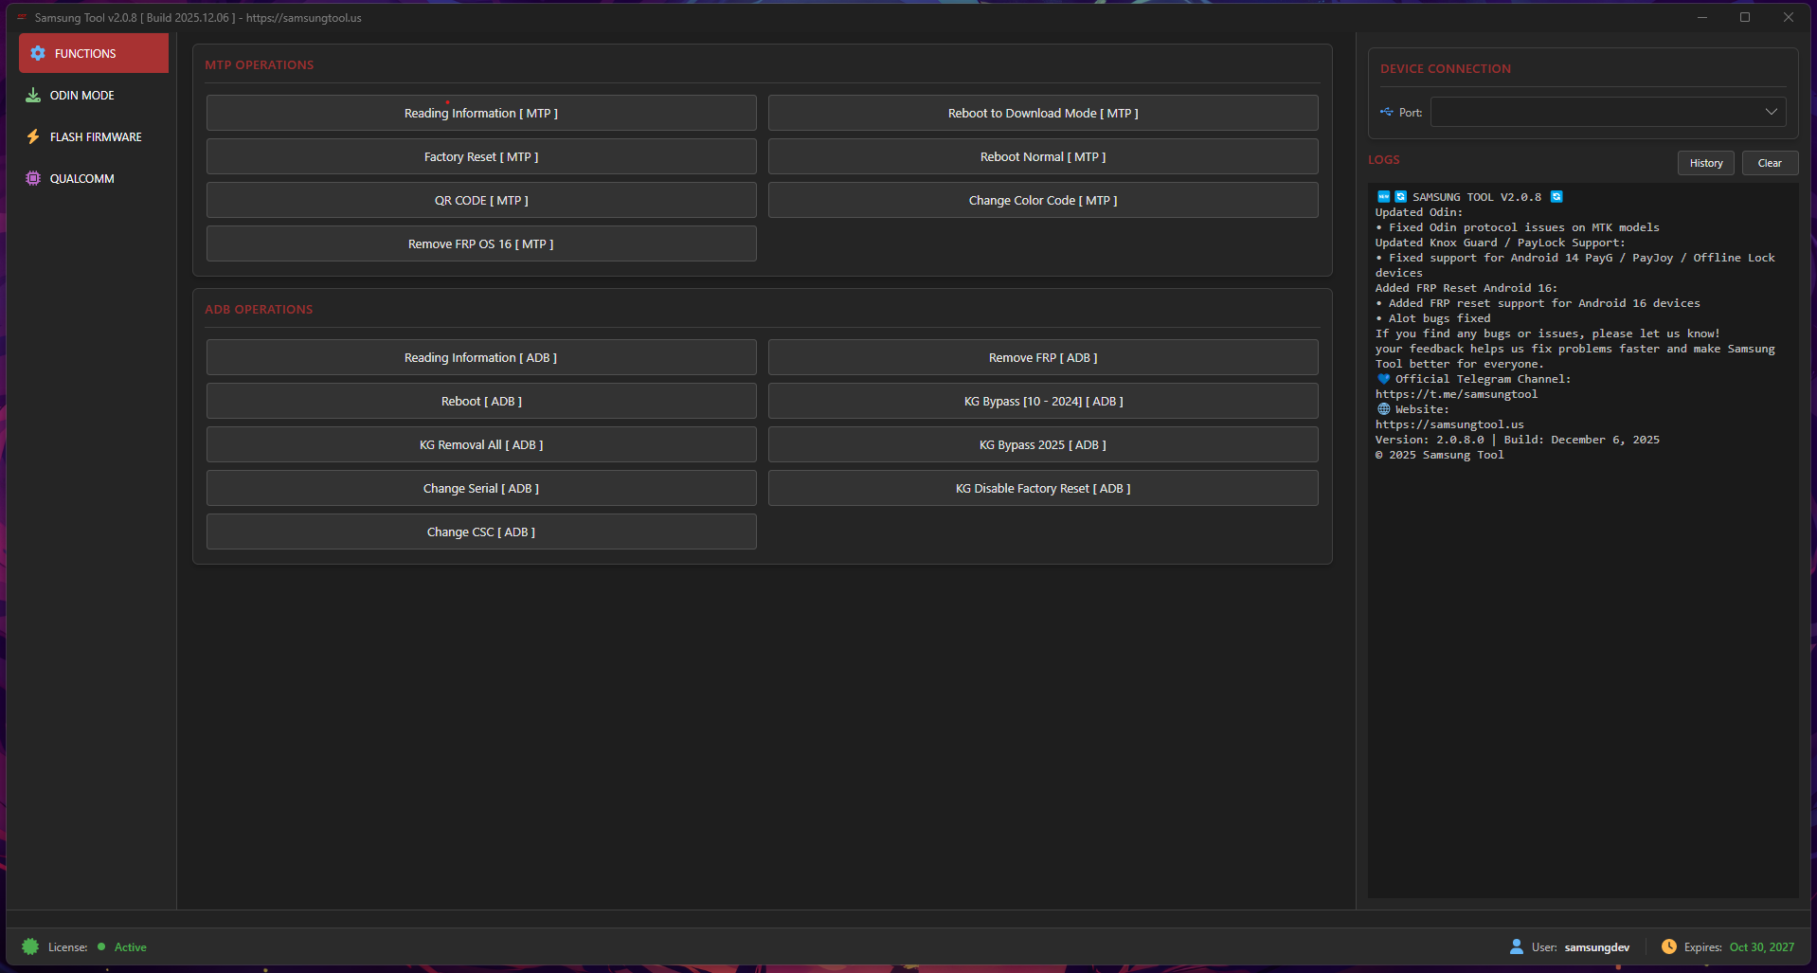This screenshot has width=1817, height=973.
Task: Click the blue USB icon next to Port
Action: pos(1386,112)
